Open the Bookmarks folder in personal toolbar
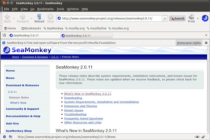 coord(31,28)
